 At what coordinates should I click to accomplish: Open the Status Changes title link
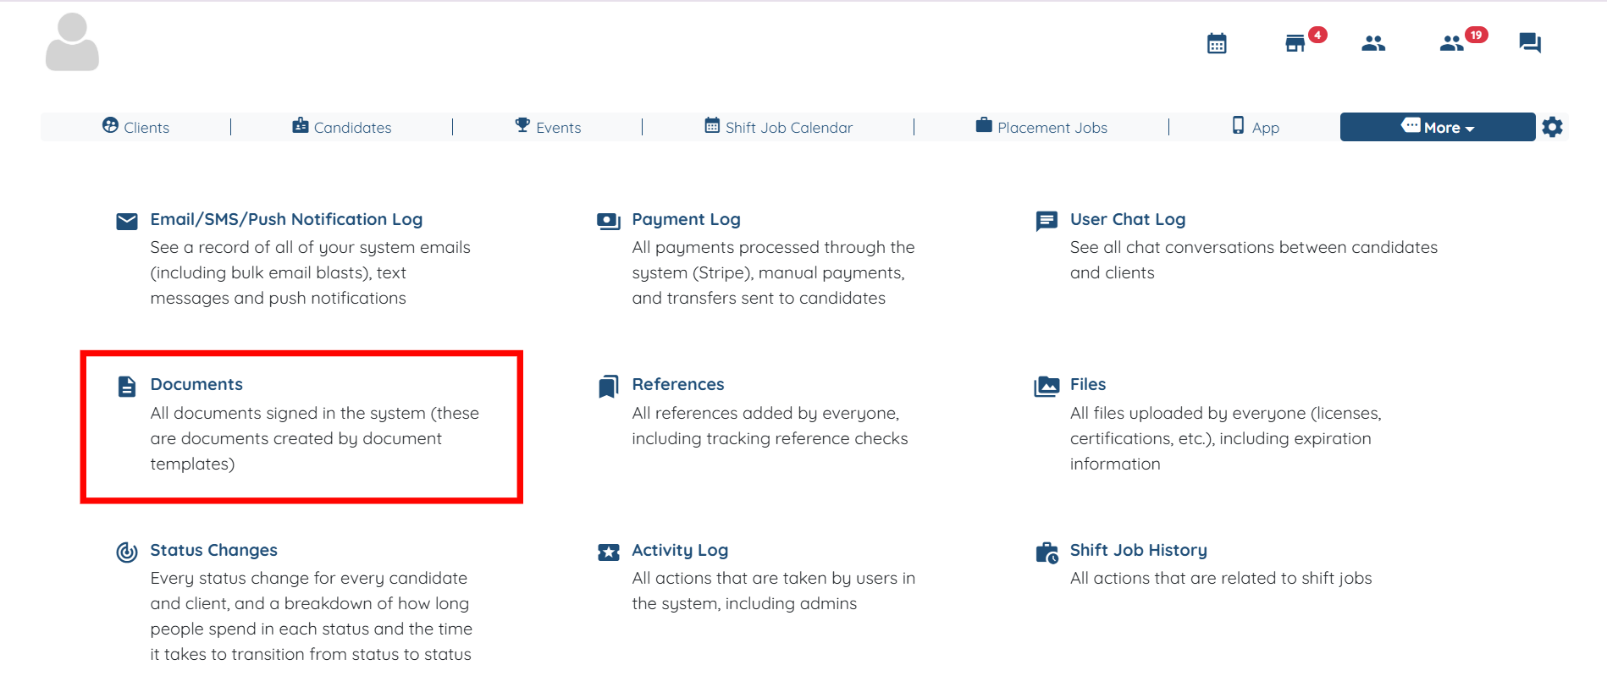click(214, 550)
